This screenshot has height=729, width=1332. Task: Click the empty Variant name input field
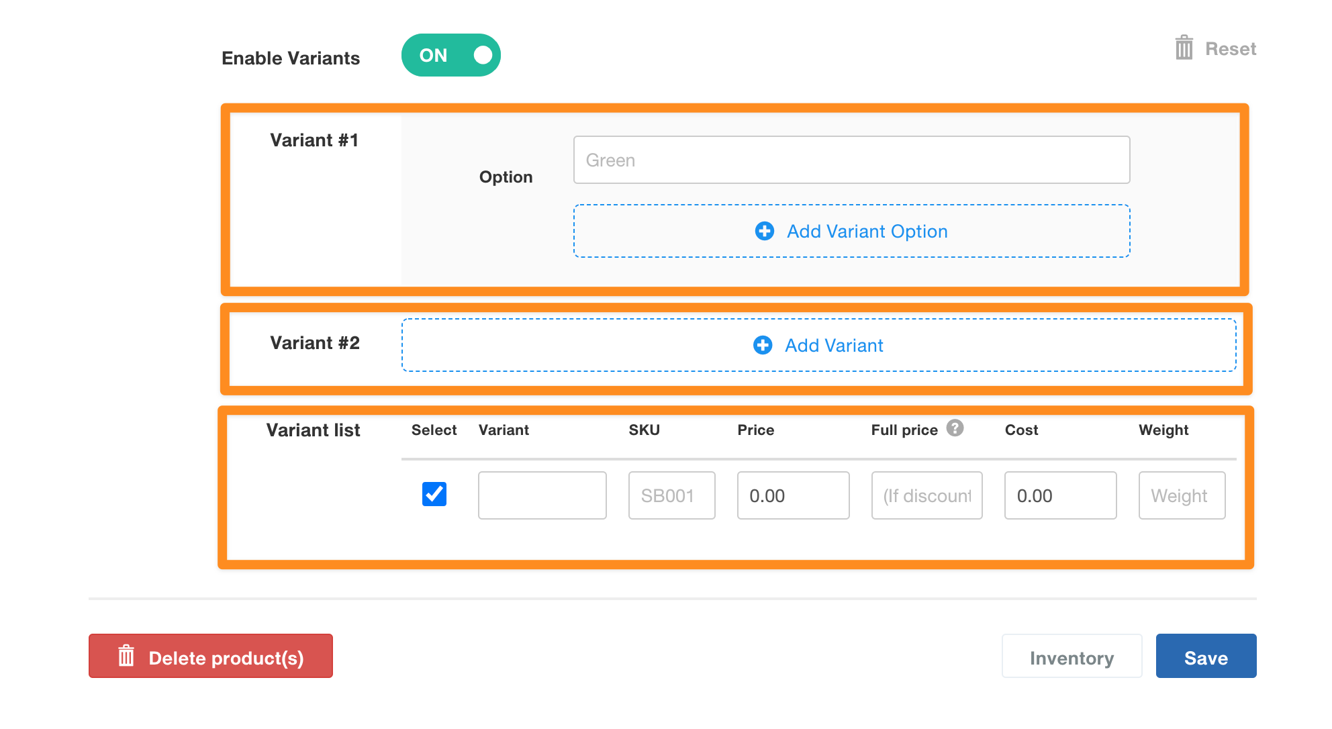click(542, 495)
